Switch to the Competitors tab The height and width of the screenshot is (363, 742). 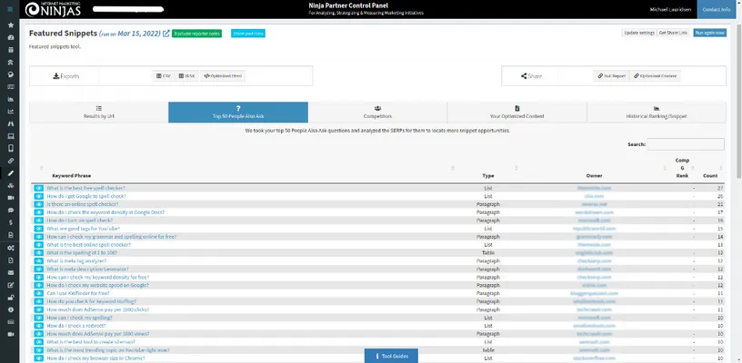[377, 113]
